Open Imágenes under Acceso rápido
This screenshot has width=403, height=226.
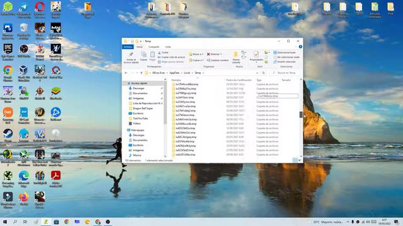[x=139, y=99]
